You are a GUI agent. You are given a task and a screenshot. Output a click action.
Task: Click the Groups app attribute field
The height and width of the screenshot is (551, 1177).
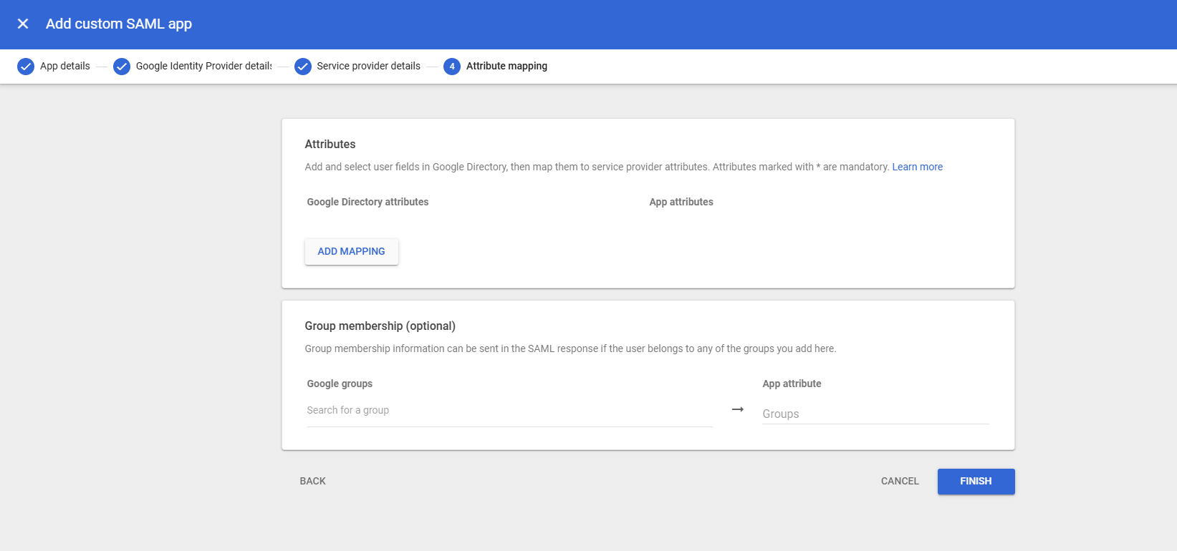point(875,414)
